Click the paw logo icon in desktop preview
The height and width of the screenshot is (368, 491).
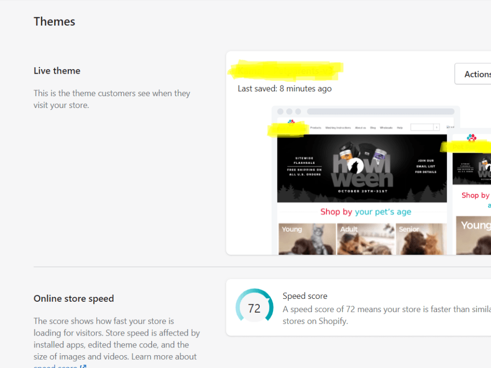point(291,121)
